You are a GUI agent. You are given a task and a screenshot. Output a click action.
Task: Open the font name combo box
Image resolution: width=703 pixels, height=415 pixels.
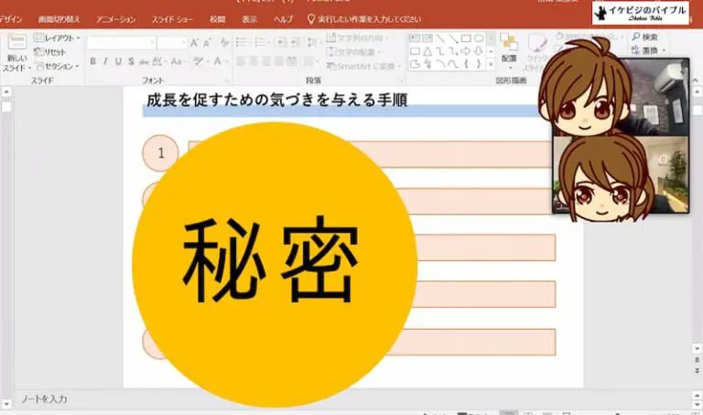tap(121, 42)
